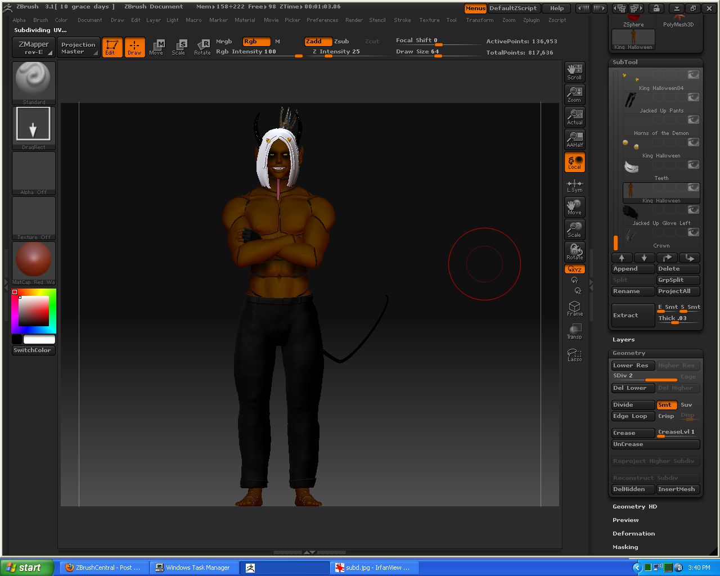
Task: Select the MatCap Red Wax material
Action: [33, 259]
